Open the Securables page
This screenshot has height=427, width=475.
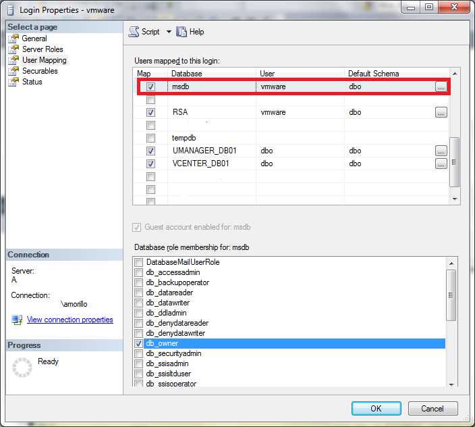tap(40, 71)
